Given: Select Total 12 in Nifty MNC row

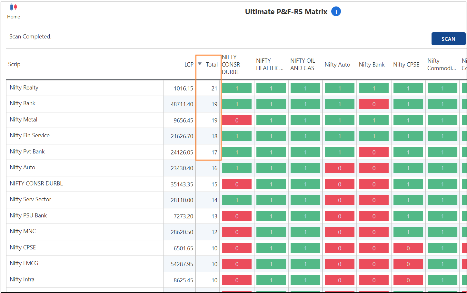Looking at the screenshot, I should click(214, 232).
